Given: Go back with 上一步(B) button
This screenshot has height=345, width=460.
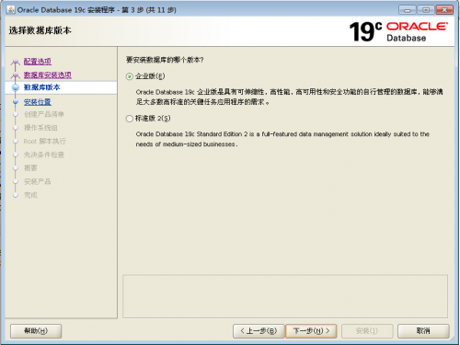Looking at the screenshot, I should [x=259, y=331].
